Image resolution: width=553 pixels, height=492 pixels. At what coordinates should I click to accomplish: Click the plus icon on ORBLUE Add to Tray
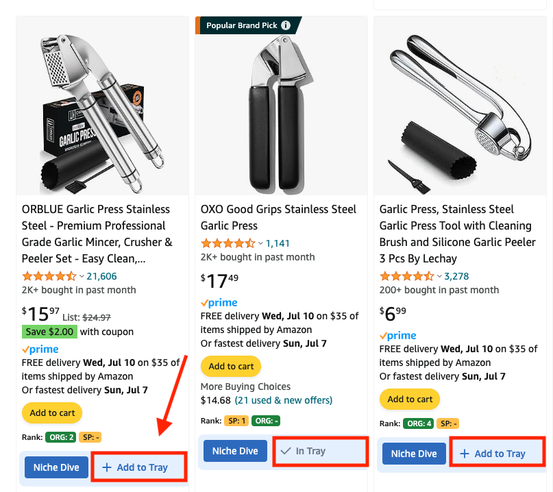[107, 467]
